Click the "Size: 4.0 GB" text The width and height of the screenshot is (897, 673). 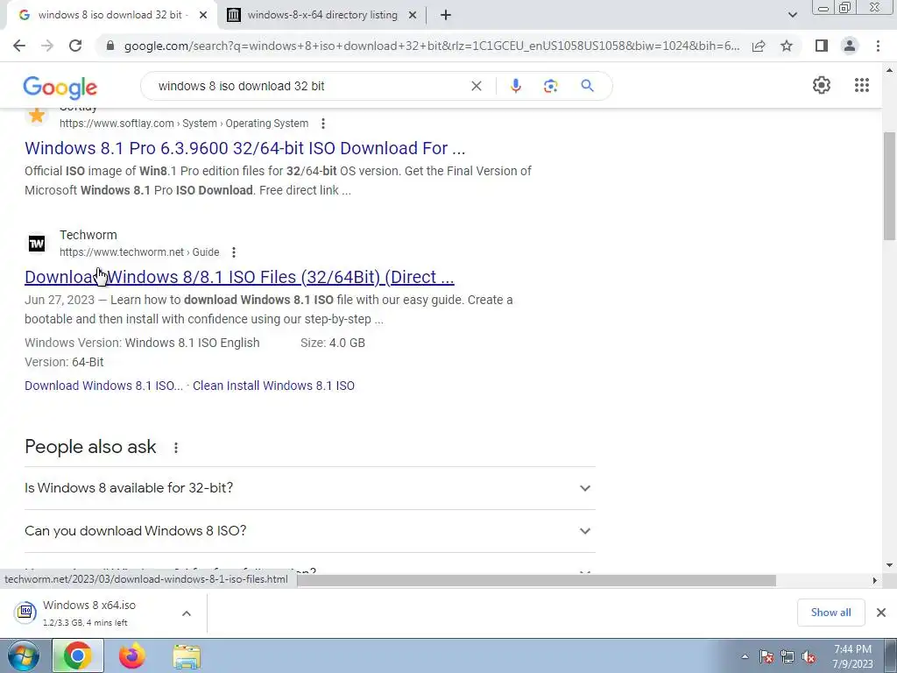tap(332, 343)
